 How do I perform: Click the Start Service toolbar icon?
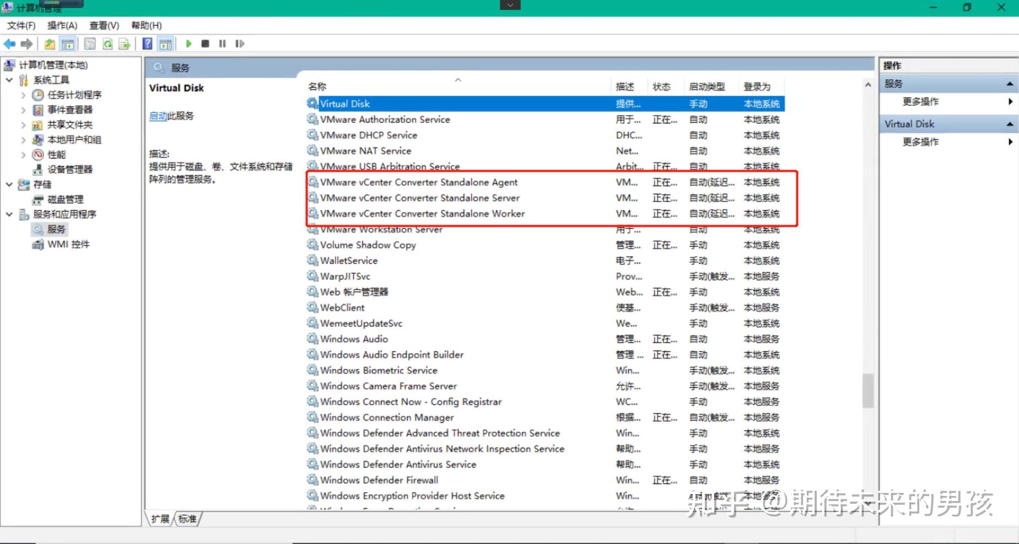pyautogui.click(x=189, y=43)
